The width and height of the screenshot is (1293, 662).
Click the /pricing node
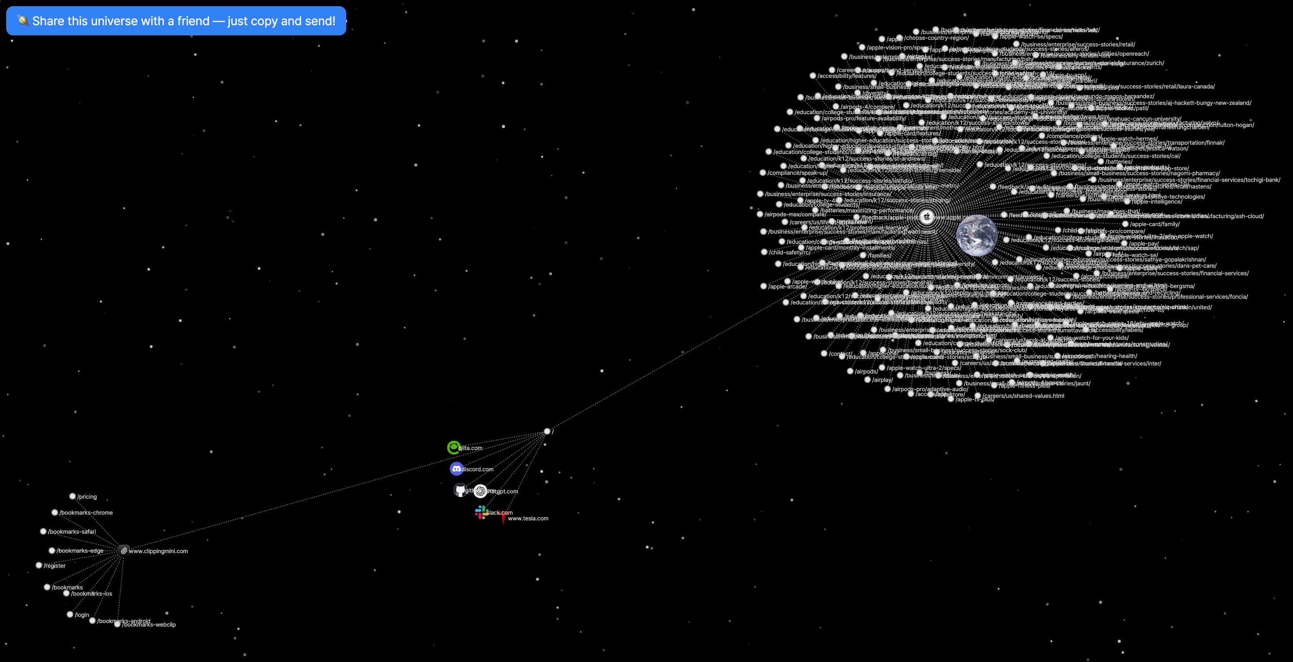(72, 496)
